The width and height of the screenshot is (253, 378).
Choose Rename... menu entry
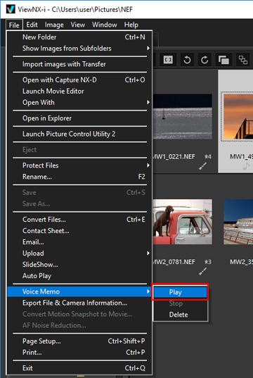point(79,177)
